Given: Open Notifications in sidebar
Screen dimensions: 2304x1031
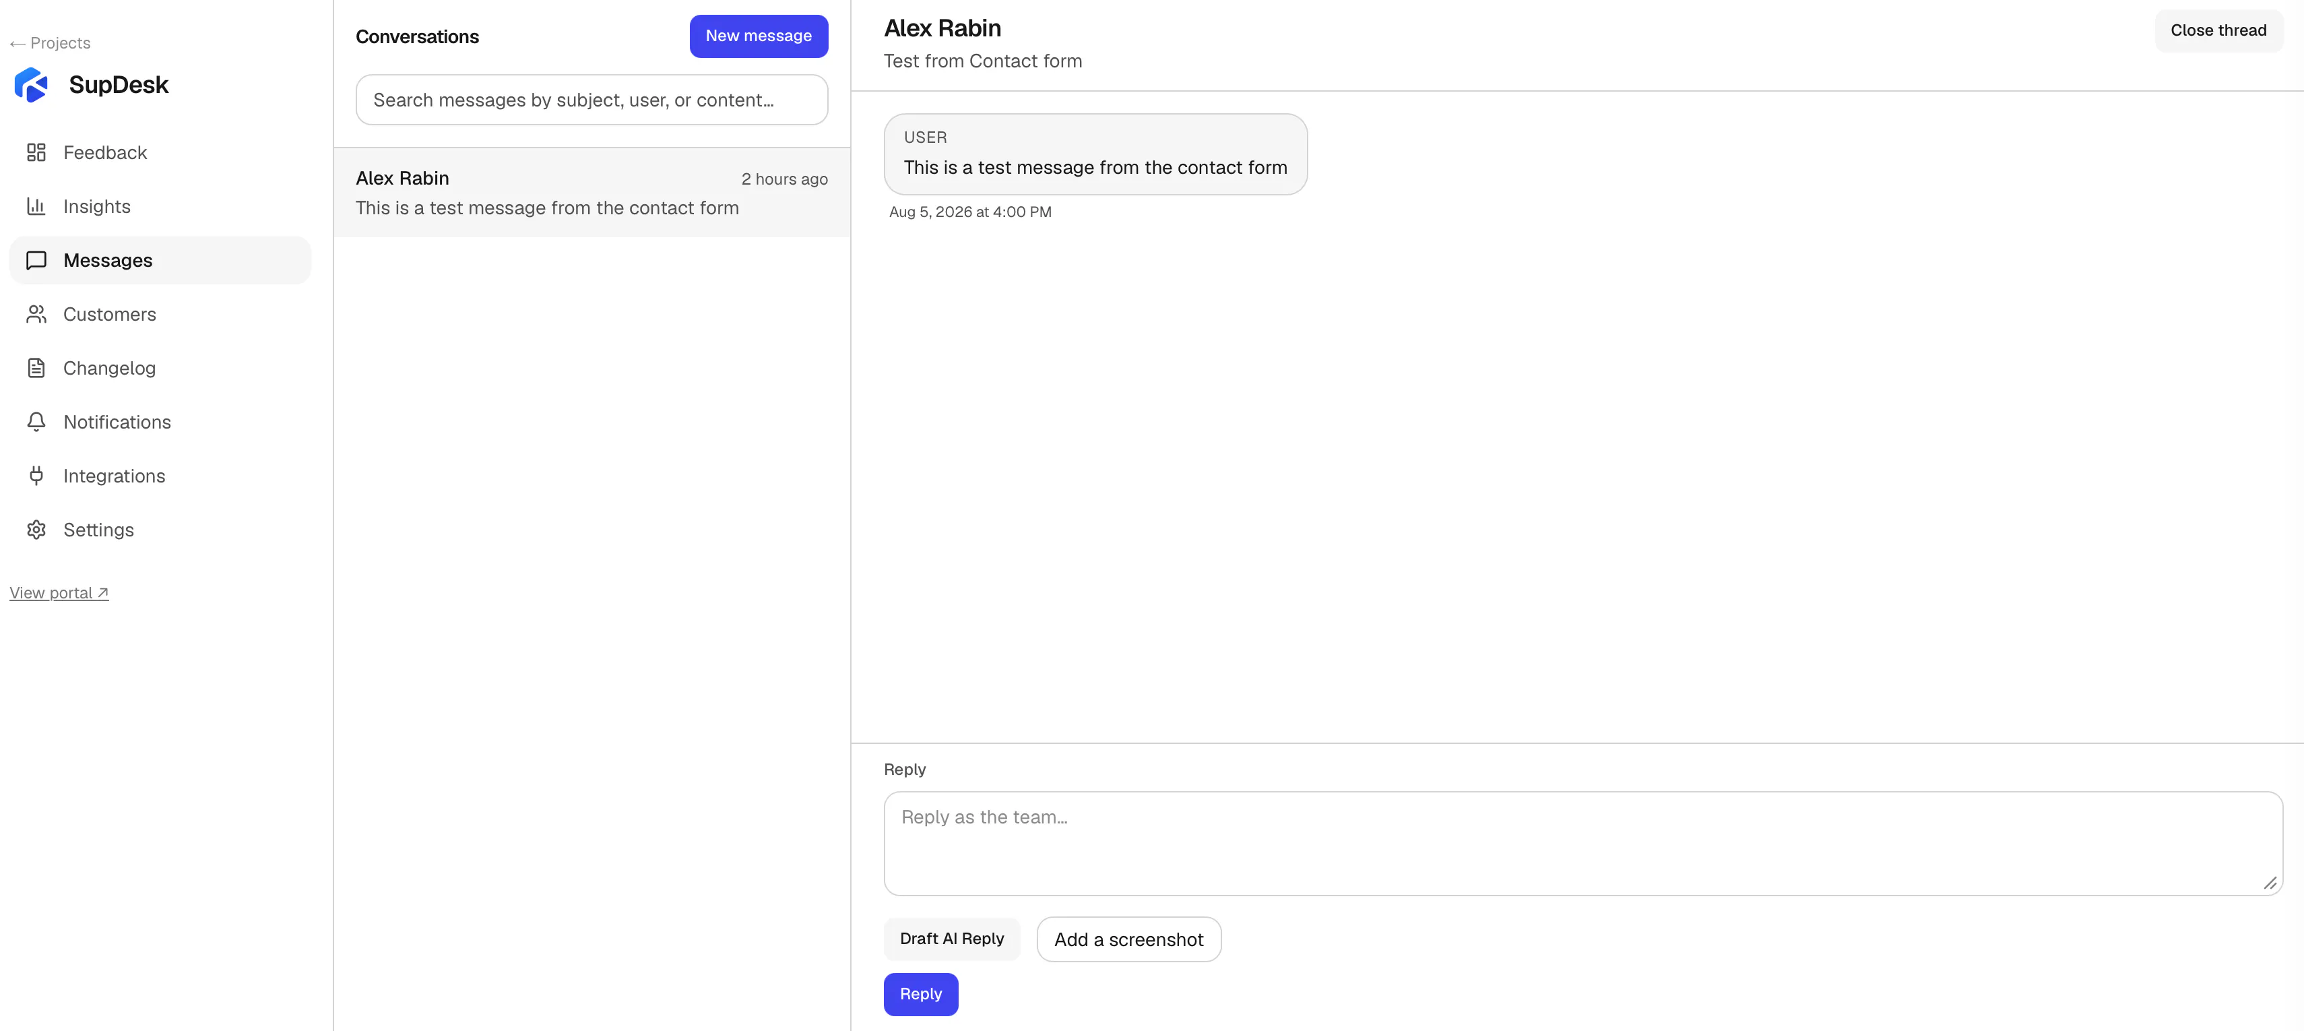Looking at the screenshot, I should [x=160, y=422].
